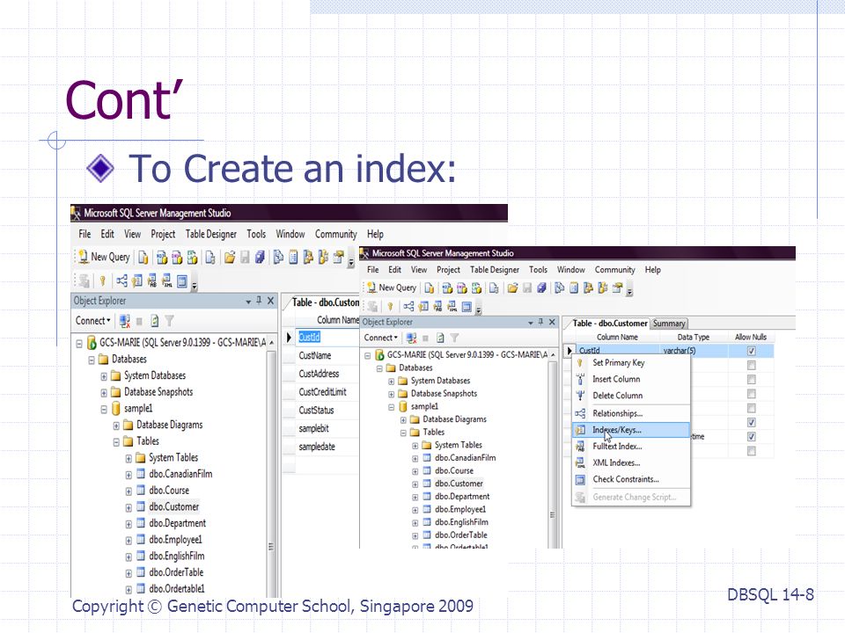Viewport: 845px width, 633px height.
Task: Collapse Databases node in right window tree
Action: pyautogui.click(x=379, y=368)
